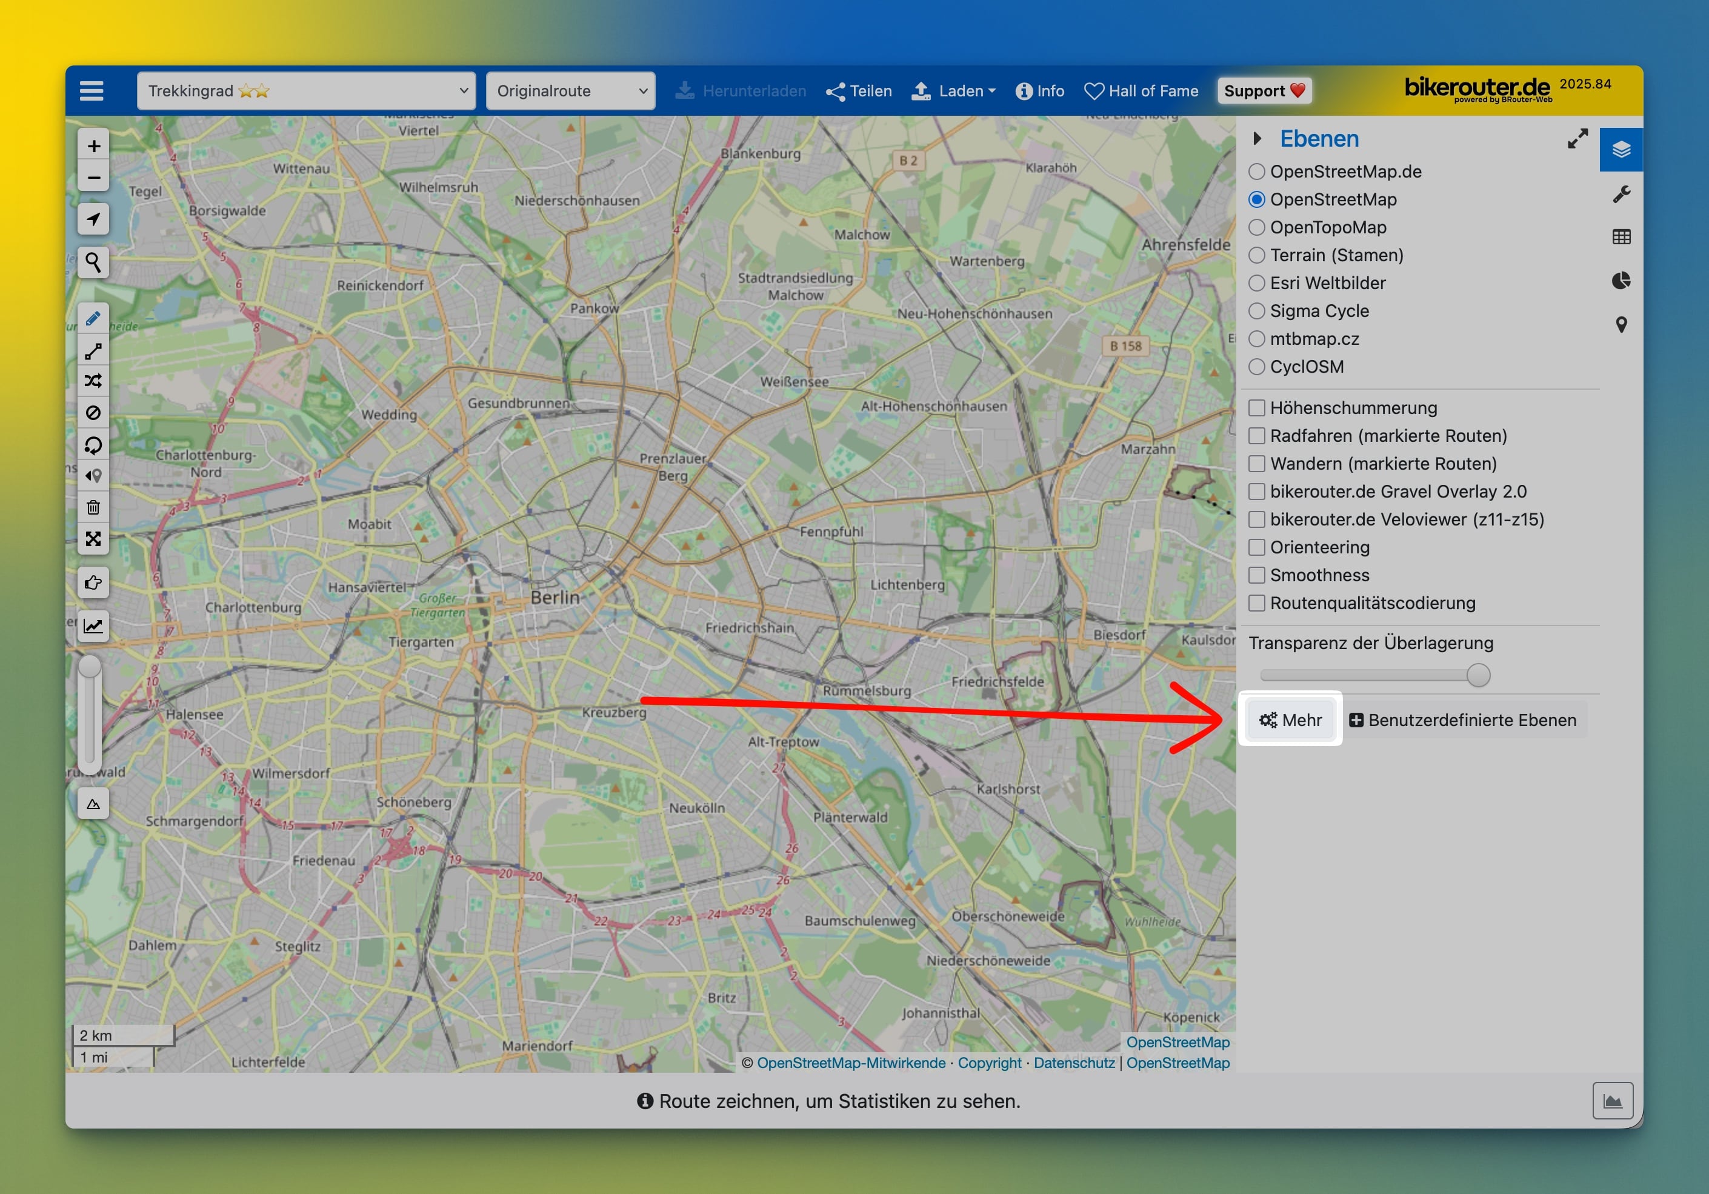Open the Trekkingrad profile dropdown
The image size is (1709, 1194).
click(306, 91)
